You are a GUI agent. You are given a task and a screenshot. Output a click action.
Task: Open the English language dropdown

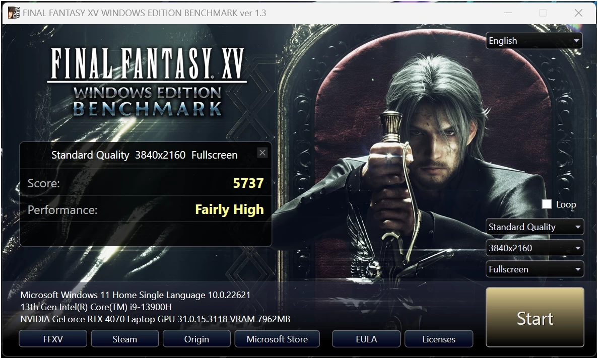click(534, 41)
